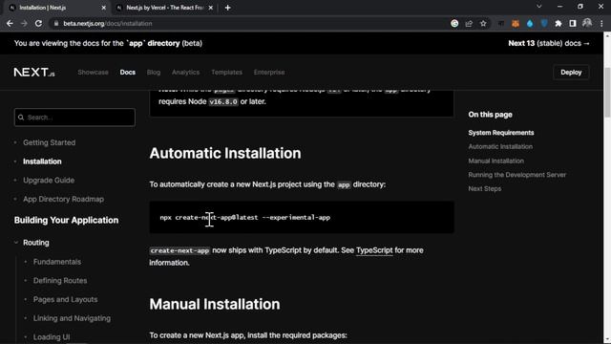Click the On this page label
This screenshot has width=611, height=344.
pyautogui.click(x=490, y=115)
